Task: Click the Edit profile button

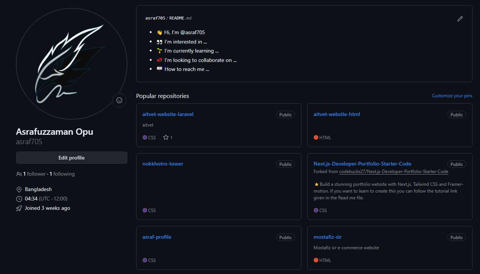Action: (72, 158)
